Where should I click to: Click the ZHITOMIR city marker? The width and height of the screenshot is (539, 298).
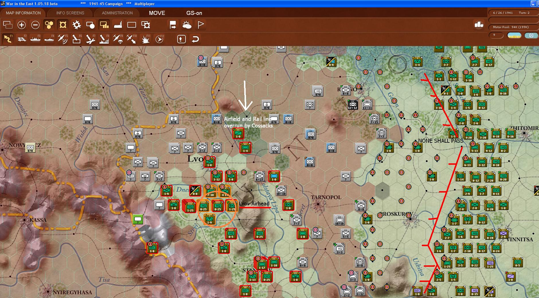524,133
